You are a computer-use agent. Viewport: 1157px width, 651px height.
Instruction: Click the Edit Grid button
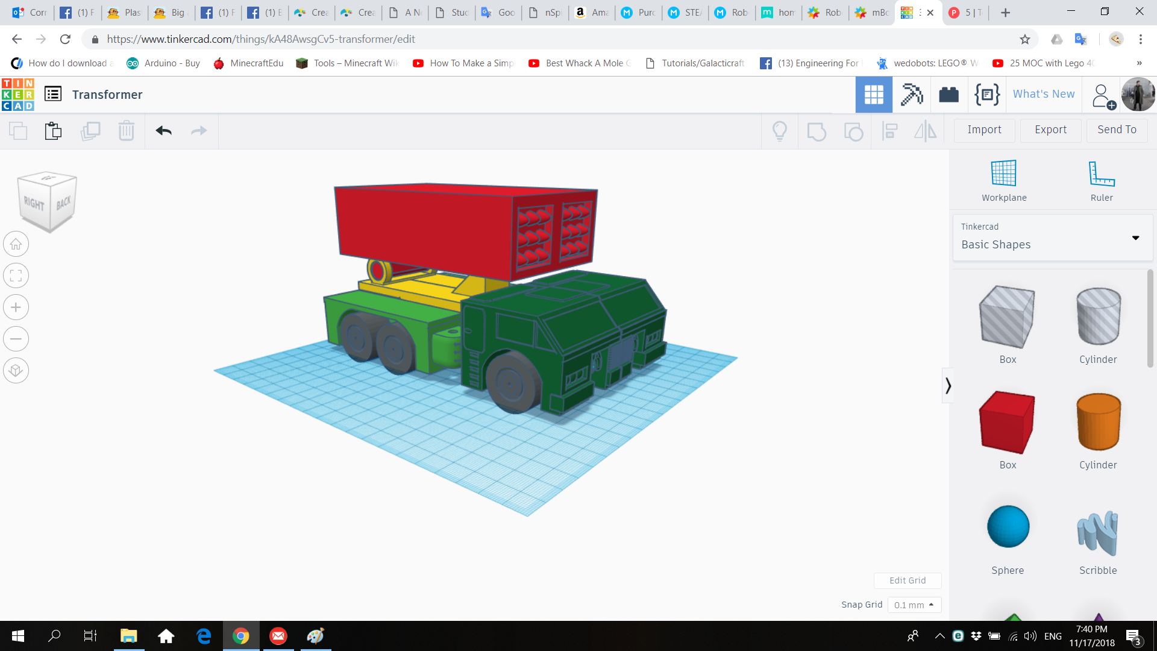907,580
